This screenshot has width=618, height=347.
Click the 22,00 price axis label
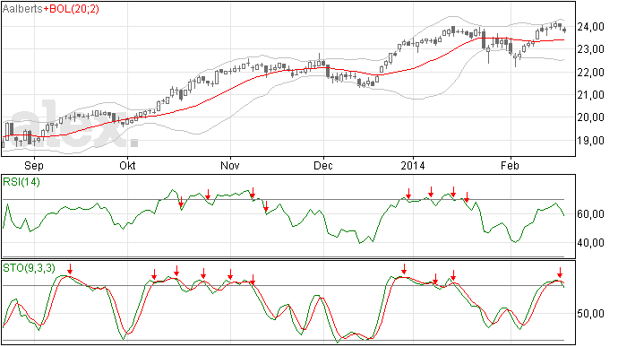point(590,73)
